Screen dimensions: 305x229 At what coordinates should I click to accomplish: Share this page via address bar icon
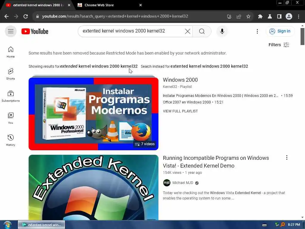[x=239, y=17]
